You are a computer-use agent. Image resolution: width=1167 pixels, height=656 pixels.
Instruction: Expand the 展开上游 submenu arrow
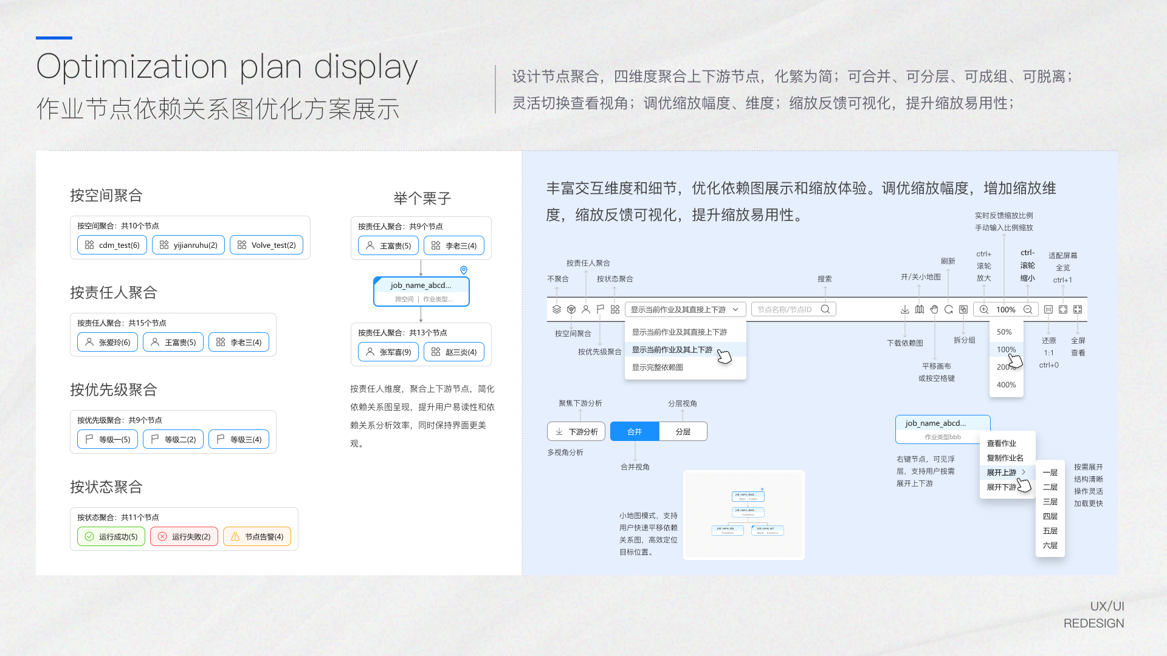click(x=1024, y=472)
